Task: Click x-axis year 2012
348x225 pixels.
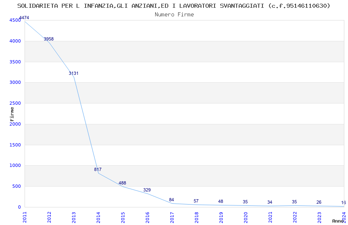Action: pos(49,218)
